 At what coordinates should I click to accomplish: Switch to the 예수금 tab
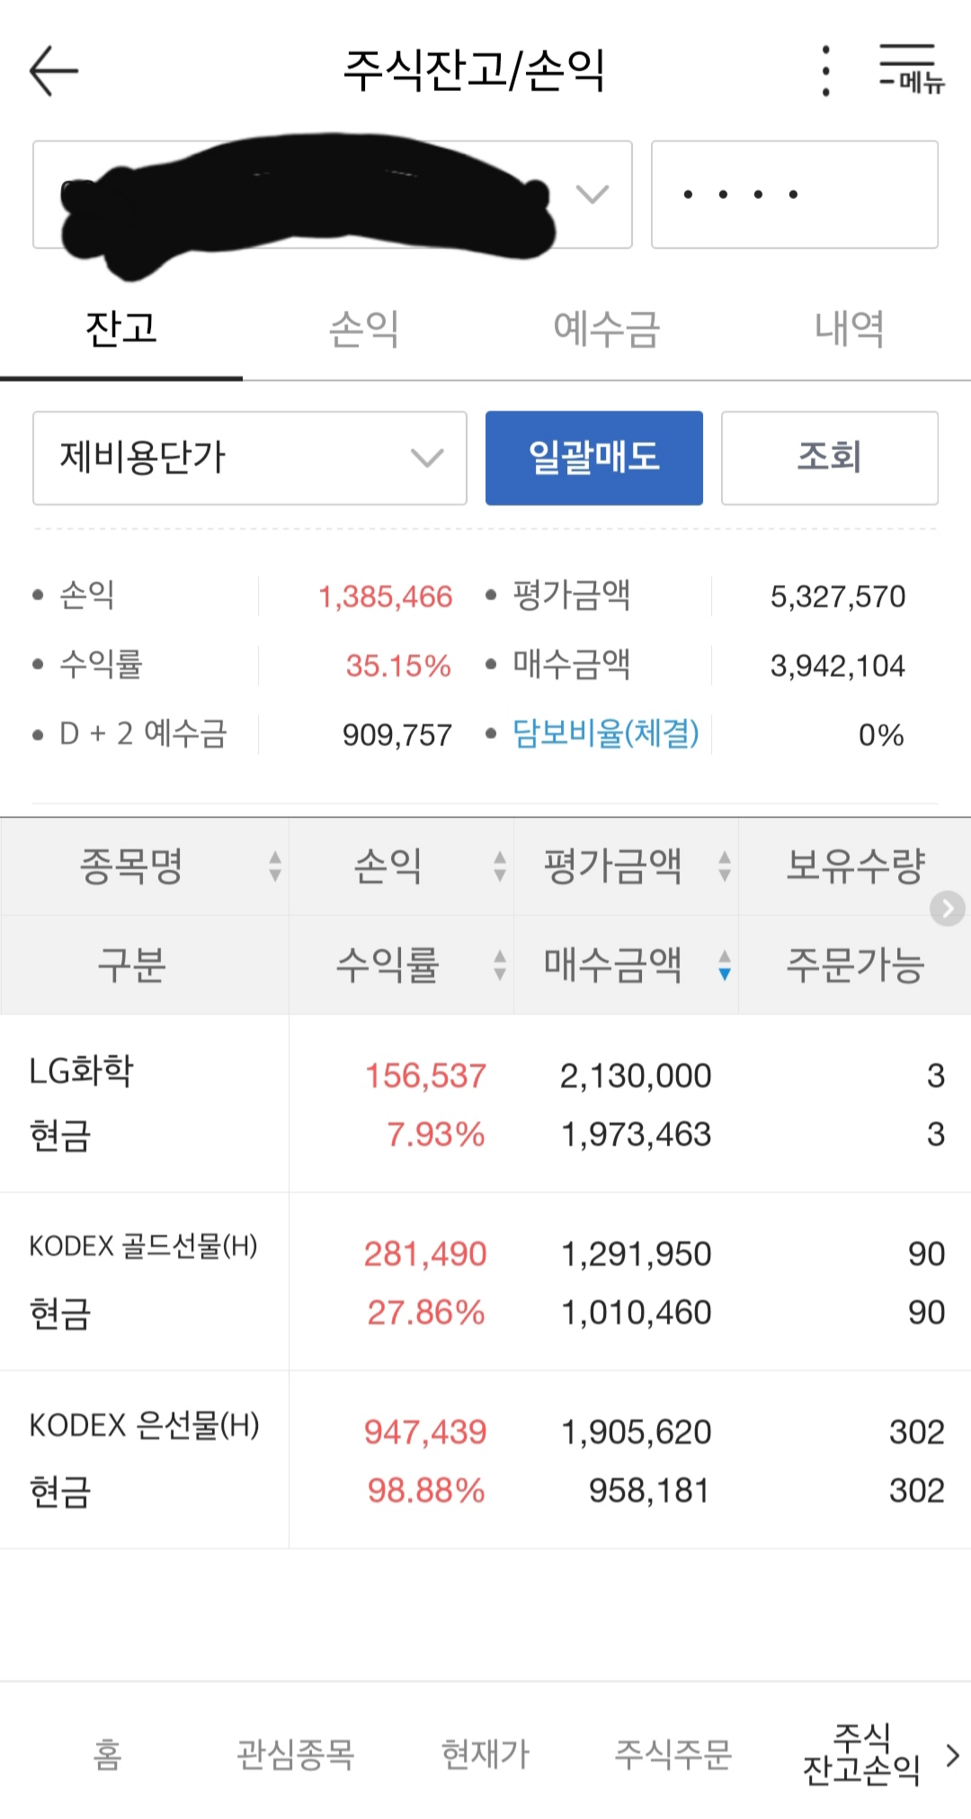(607, 329)
